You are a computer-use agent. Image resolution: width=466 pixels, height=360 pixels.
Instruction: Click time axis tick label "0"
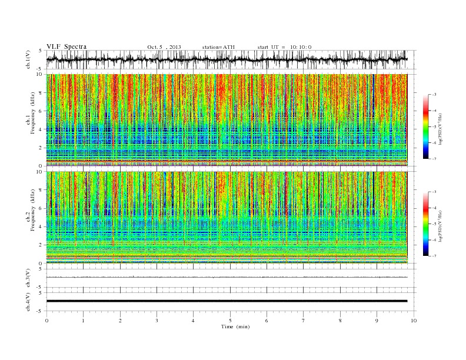[46, 321]
